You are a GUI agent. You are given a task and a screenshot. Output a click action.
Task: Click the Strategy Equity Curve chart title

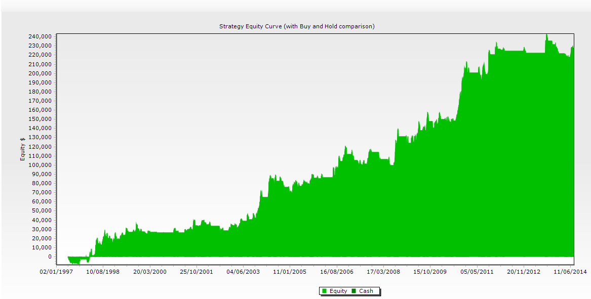pos(297,26)
